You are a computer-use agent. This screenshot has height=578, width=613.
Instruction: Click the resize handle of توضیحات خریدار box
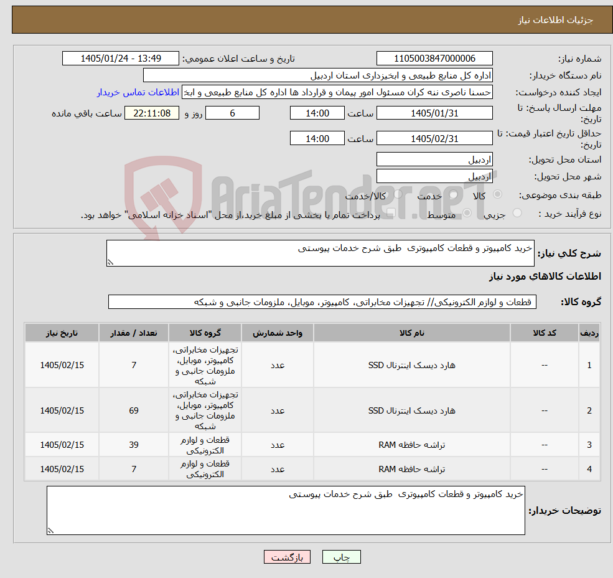pos(50,531)
